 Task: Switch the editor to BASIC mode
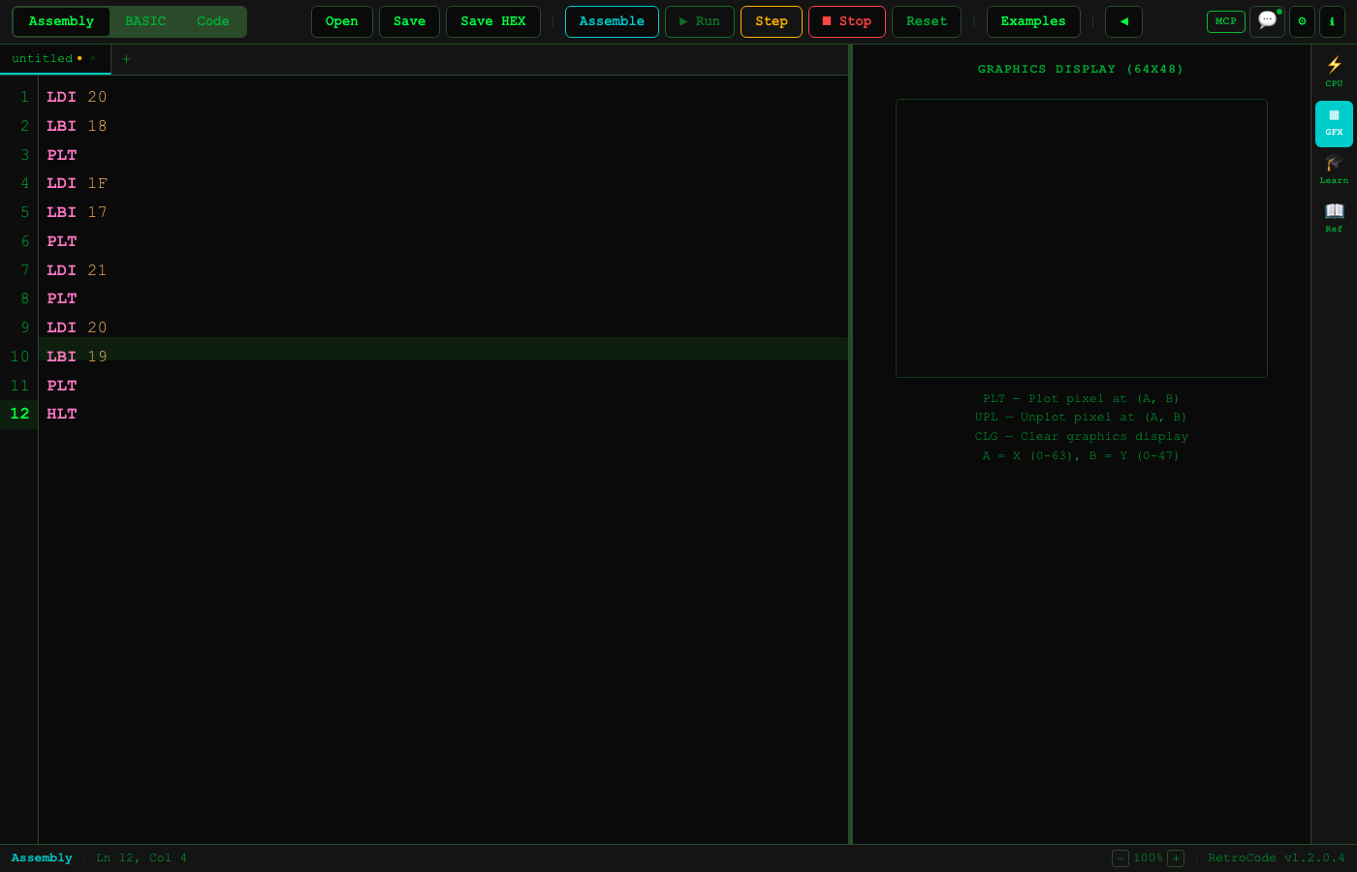click(145, 20)
